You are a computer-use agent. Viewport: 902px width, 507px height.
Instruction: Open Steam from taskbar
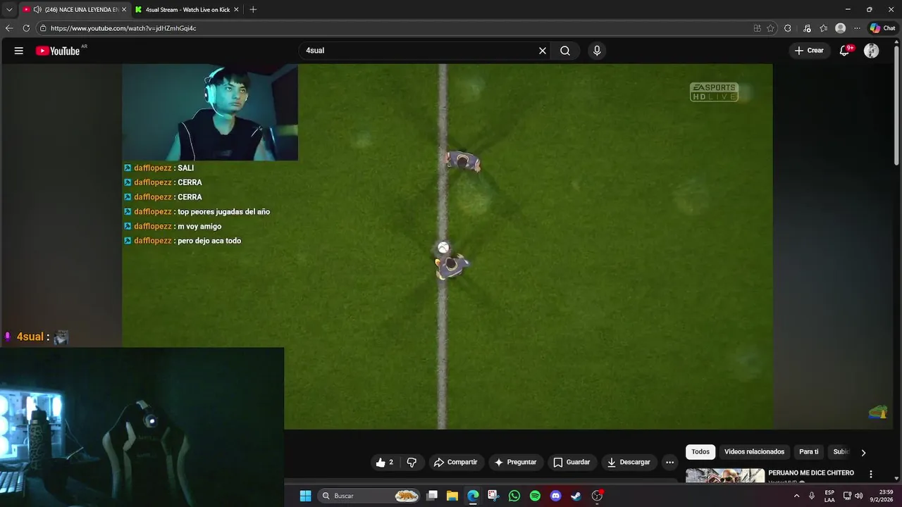tap(576, 496)
